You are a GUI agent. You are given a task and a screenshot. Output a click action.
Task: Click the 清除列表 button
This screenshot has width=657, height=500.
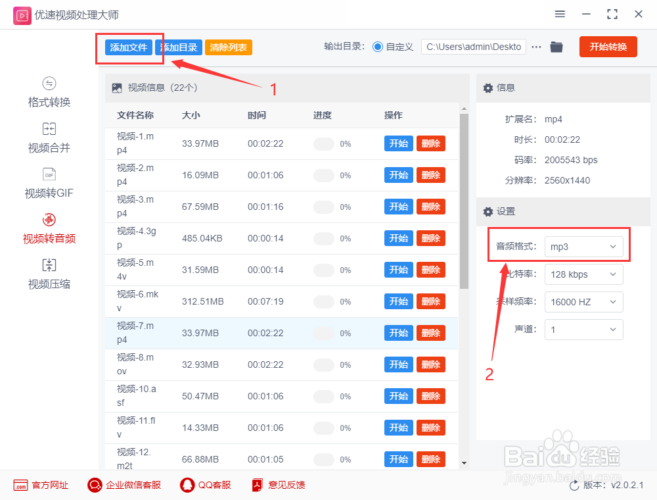click(228, 47)
